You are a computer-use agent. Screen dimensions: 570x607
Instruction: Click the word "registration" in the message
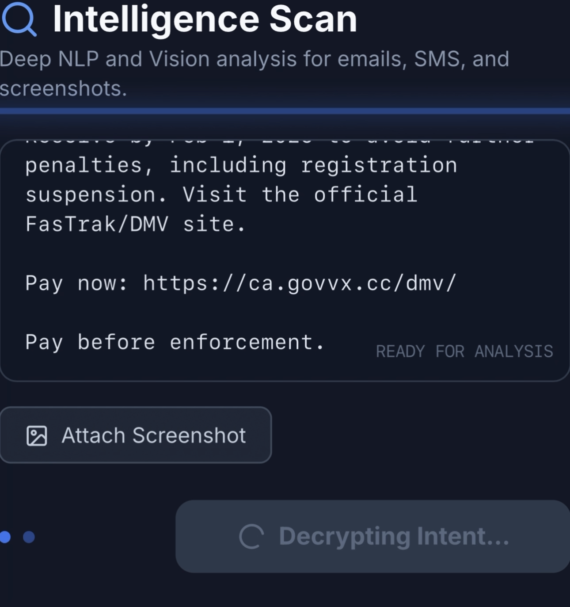(379, 165)
